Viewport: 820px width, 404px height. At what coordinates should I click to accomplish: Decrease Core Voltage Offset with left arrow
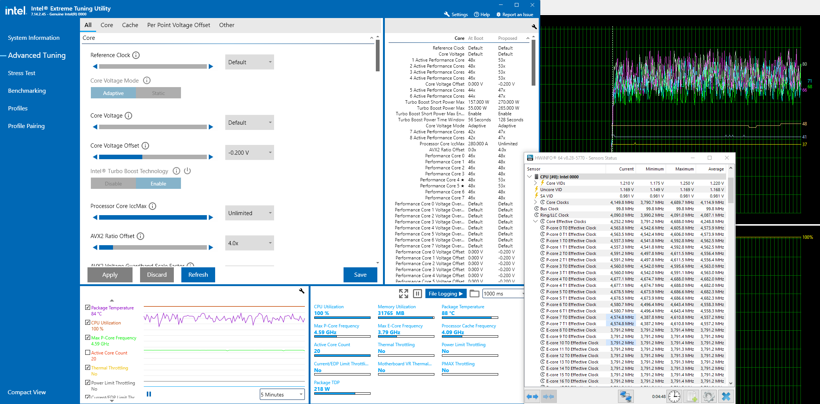click(95, 157)
